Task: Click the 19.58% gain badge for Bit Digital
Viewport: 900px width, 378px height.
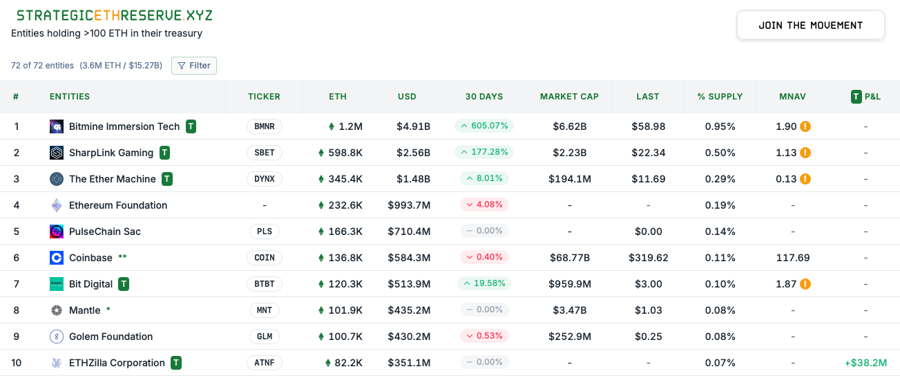Action: coord(484,283)
